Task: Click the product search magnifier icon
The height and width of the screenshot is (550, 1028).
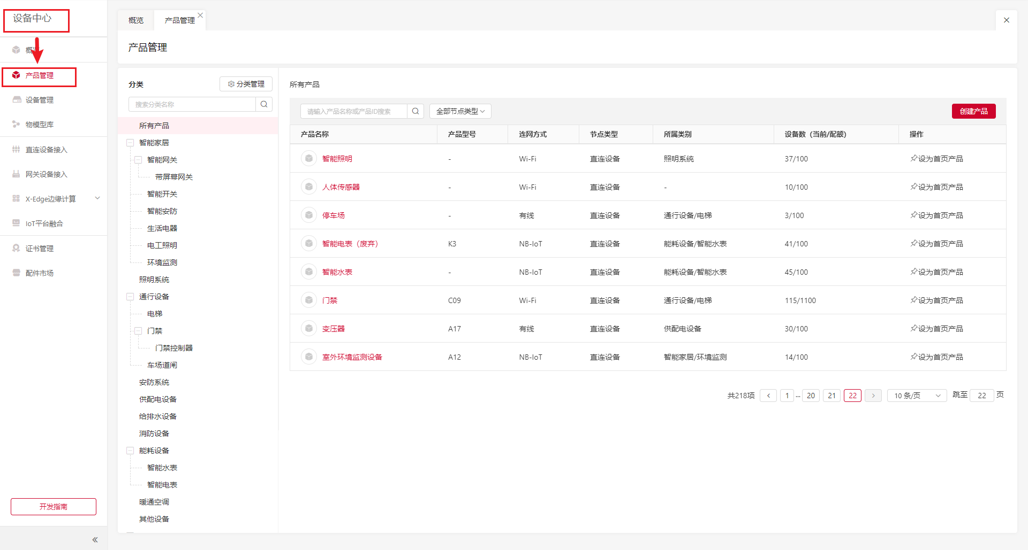Action: point(415,111)
